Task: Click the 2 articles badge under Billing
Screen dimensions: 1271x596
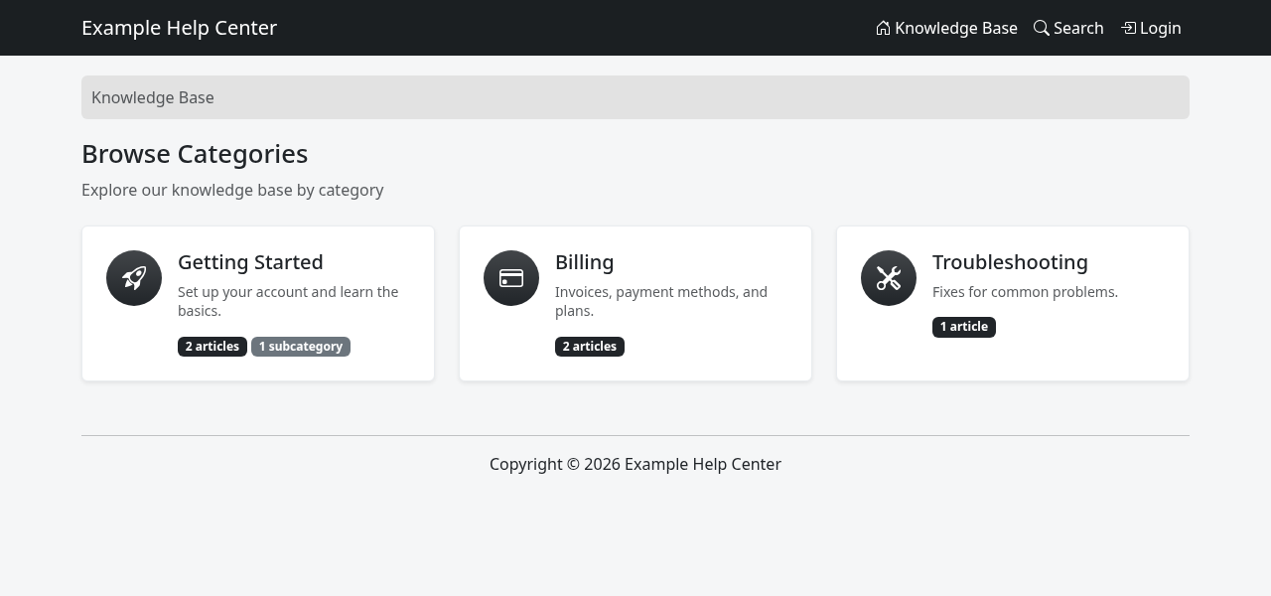Action: click(590, 347)
